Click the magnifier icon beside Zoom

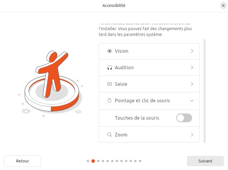(x=110, y=135)
